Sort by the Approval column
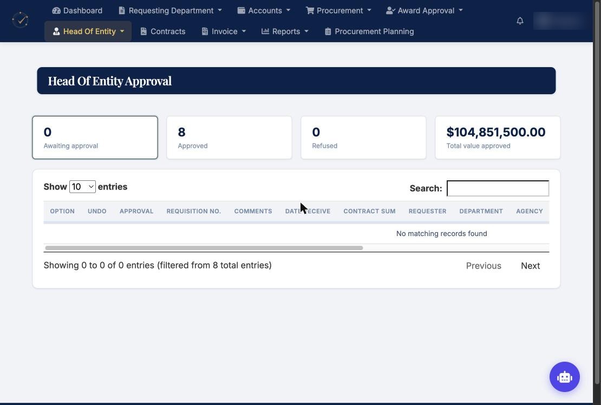This screenshot has height=405, width=601. point(136,211)
